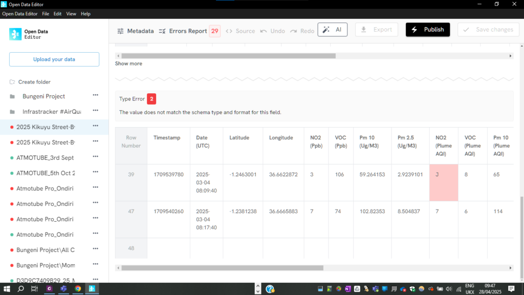Click Show more link

(x=128, y=64)
